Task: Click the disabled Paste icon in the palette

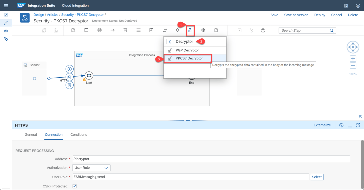Action: click(56, 30)
